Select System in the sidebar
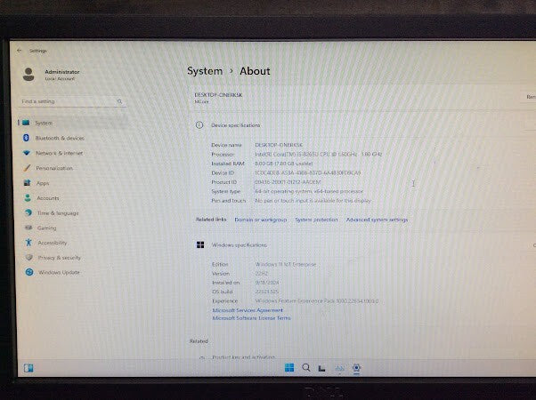 (44, 123)
